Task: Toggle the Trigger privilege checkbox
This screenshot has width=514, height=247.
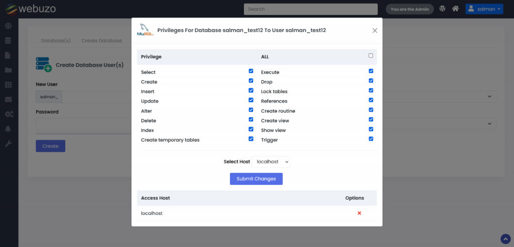Action: tap(371, 139)
